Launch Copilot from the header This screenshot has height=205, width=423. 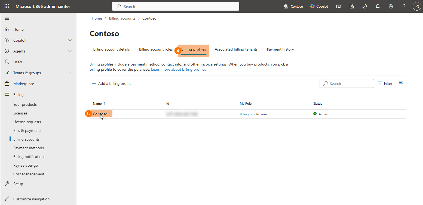point(319,6)
